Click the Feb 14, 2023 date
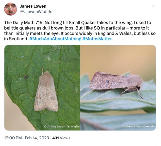 [37, 138]
